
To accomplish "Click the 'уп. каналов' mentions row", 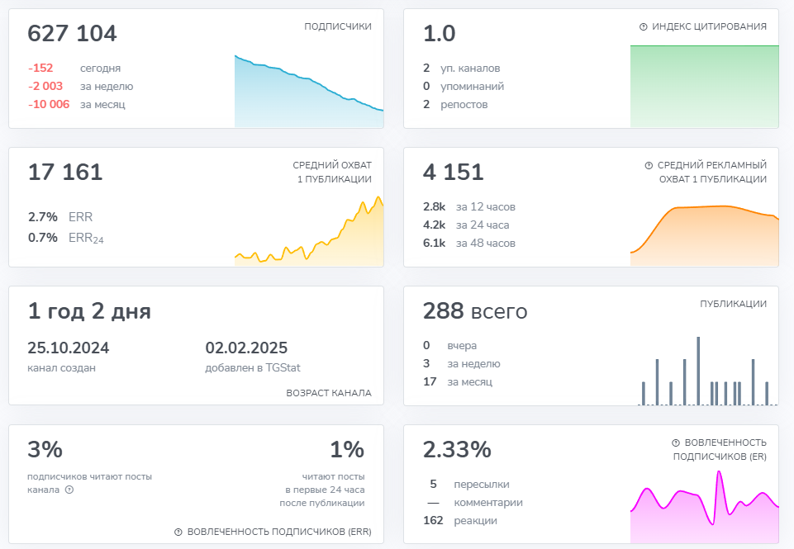I will (x=461, y=68).
